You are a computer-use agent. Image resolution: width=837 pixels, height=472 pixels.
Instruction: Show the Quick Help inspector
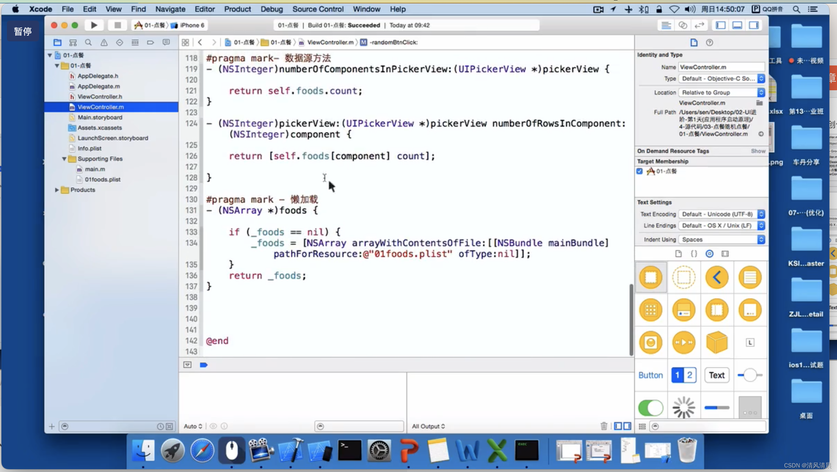click(709, 42)
